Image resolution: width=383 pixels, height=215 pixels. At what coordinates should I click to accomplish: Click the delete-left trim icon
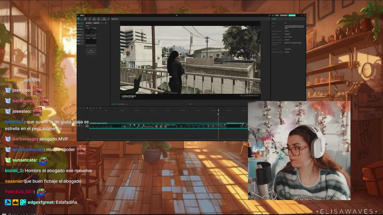click(91, 108)
